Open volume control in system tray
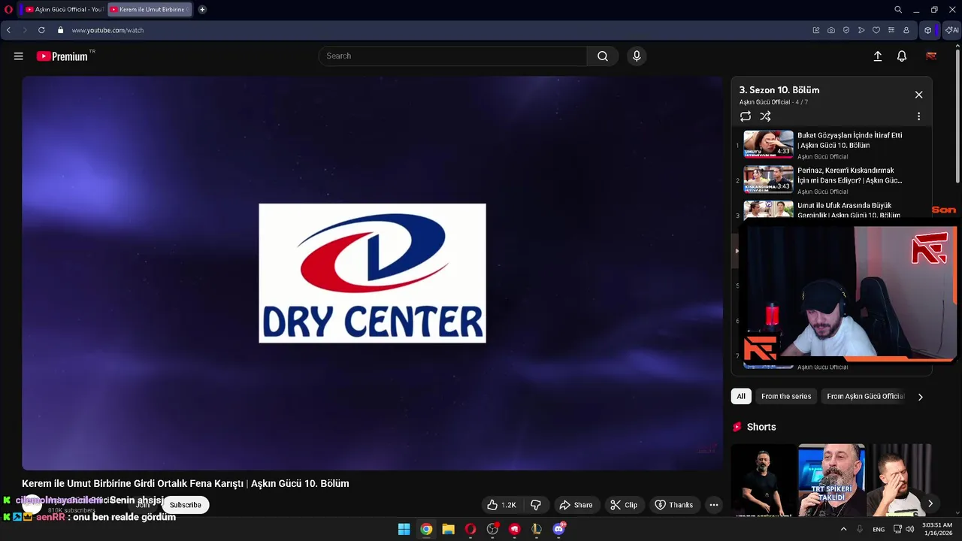Viewport: 962px width, 541px height. 910,529
